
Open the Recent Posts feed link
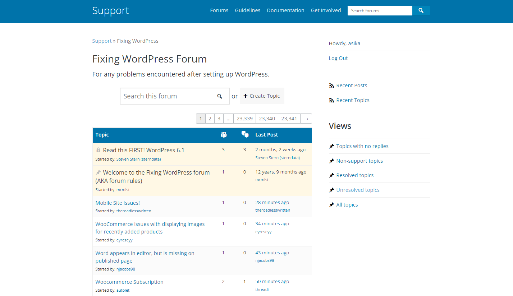coord(352,85)
